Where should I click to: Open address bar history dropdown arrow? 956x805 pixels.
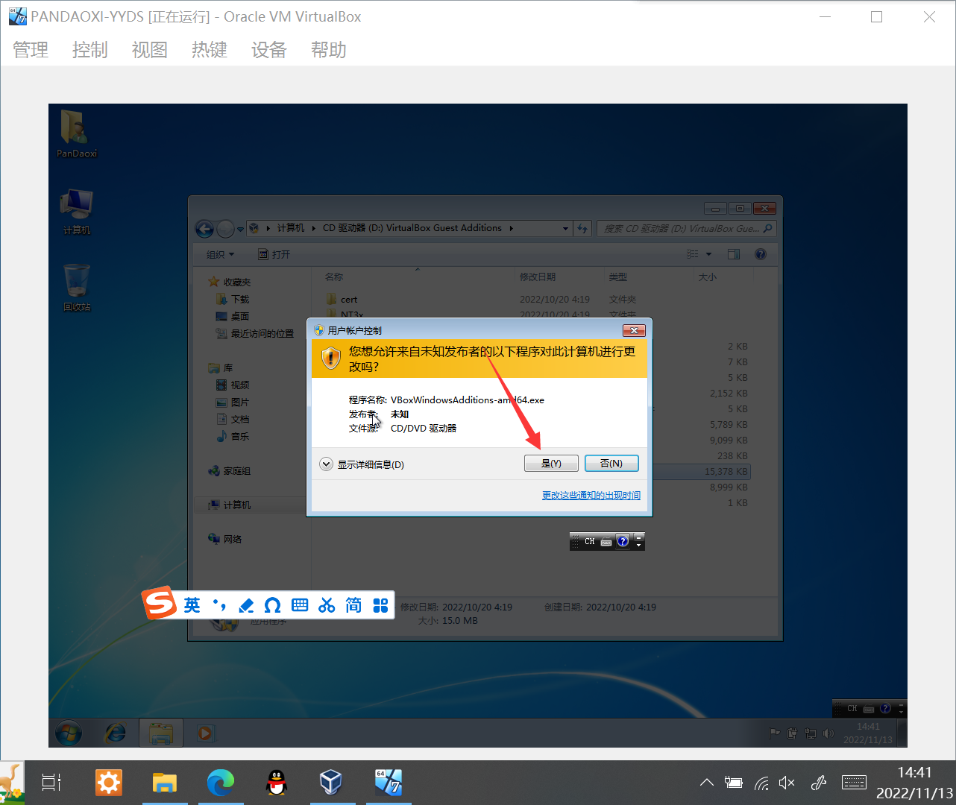[x=565, y=229]
